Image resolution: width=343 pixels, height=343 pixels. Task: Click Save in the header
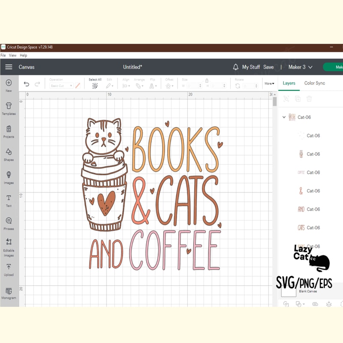[x=268, y=67]
